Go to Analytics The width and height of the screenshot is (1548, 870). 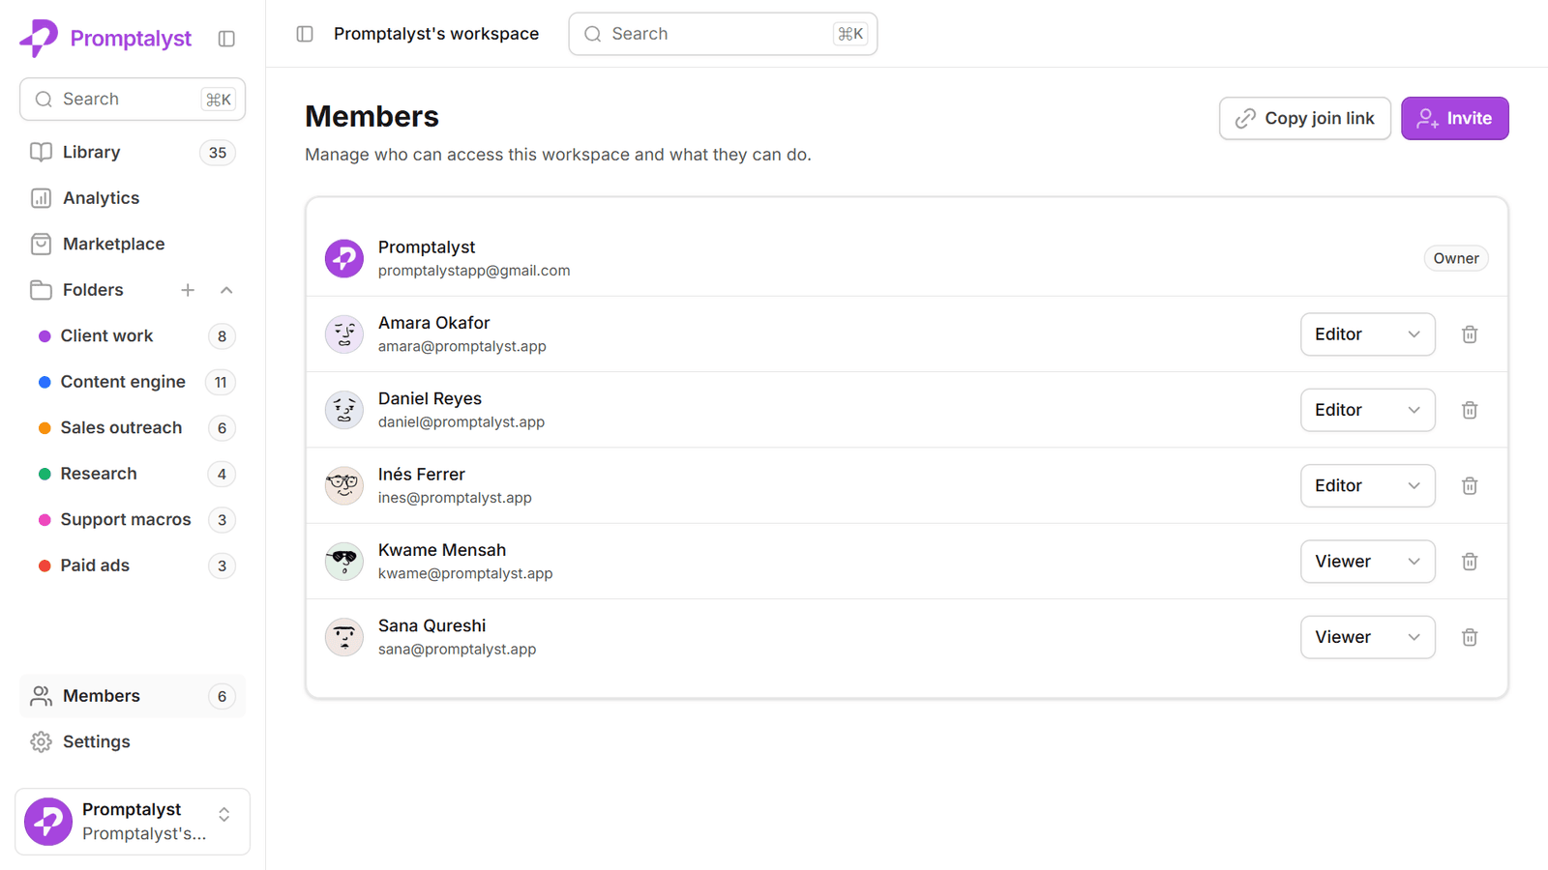(133, 198)
